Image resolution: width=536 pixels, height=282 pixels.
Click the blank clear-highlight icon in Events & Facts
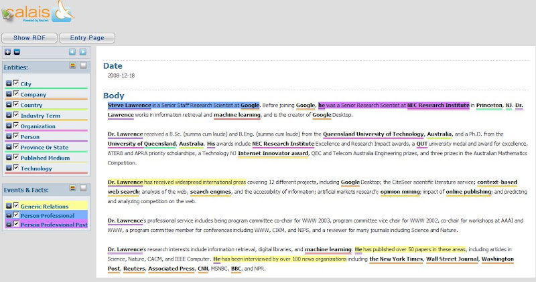pos(83,188)
